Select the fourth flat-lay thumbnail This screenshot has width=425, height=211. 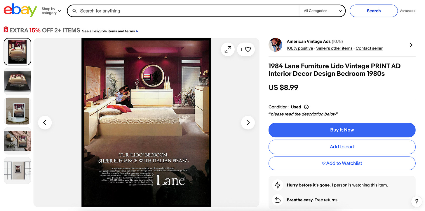click(x=17, y=141)
